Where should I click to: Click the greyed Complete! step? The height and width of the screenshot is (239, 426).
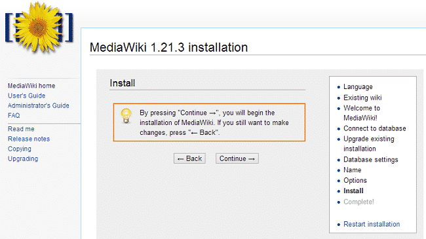click(x=358, y=202)
